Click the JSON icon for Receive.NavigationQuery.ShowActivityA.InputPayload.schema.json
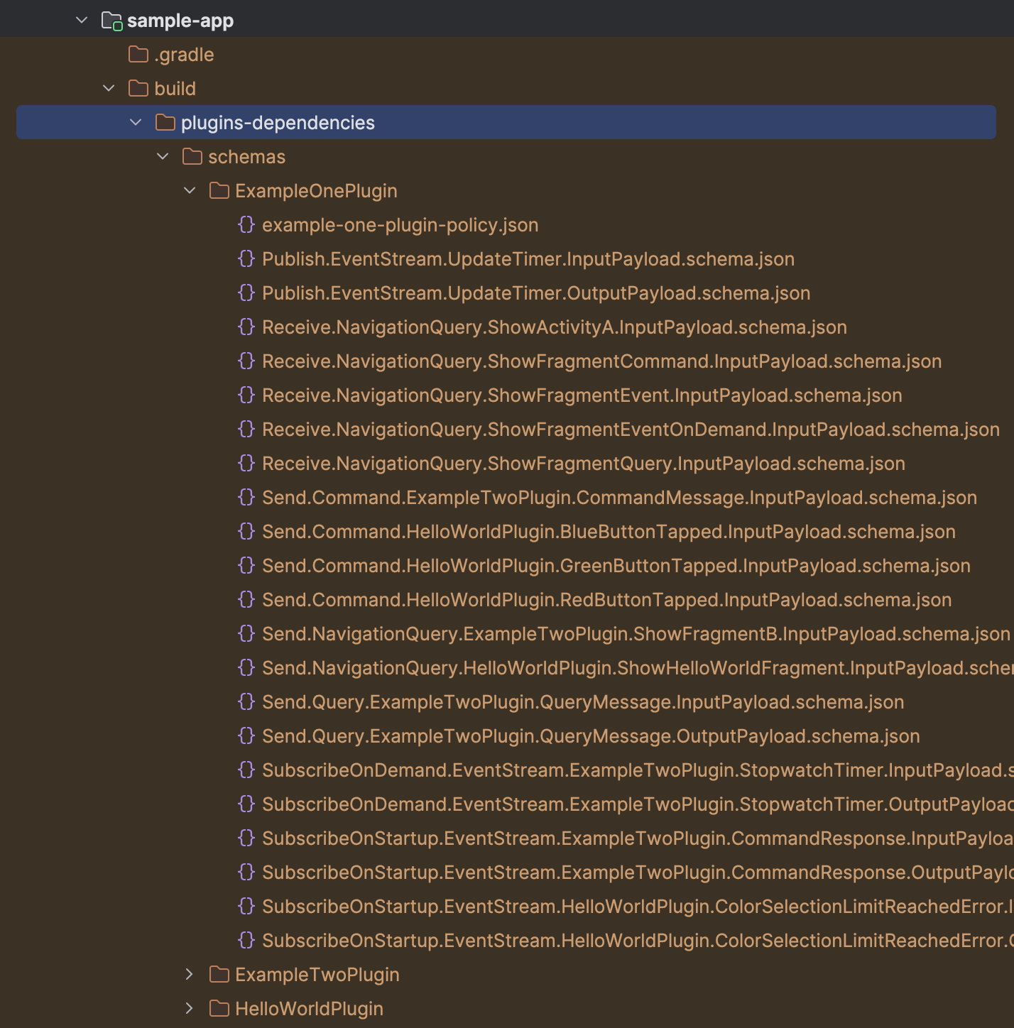Viewport: 1014px width, 1028px height. tap(246, 327)
